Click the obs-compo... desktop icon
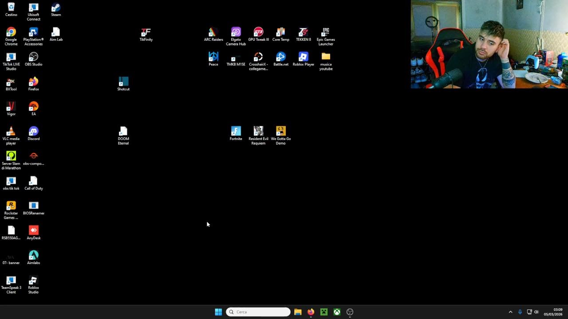The image size is (568, 319). point(33,158)
